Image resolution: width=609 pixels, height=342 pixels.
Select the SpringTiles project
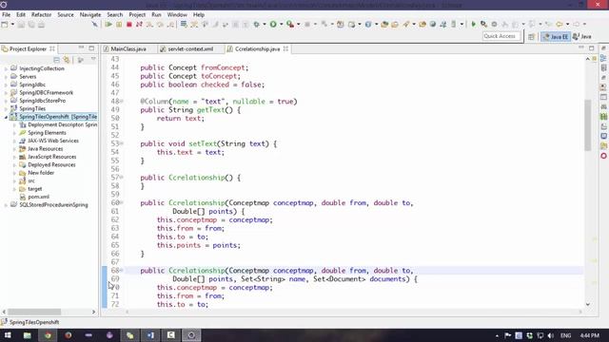[x=32, y=108]
